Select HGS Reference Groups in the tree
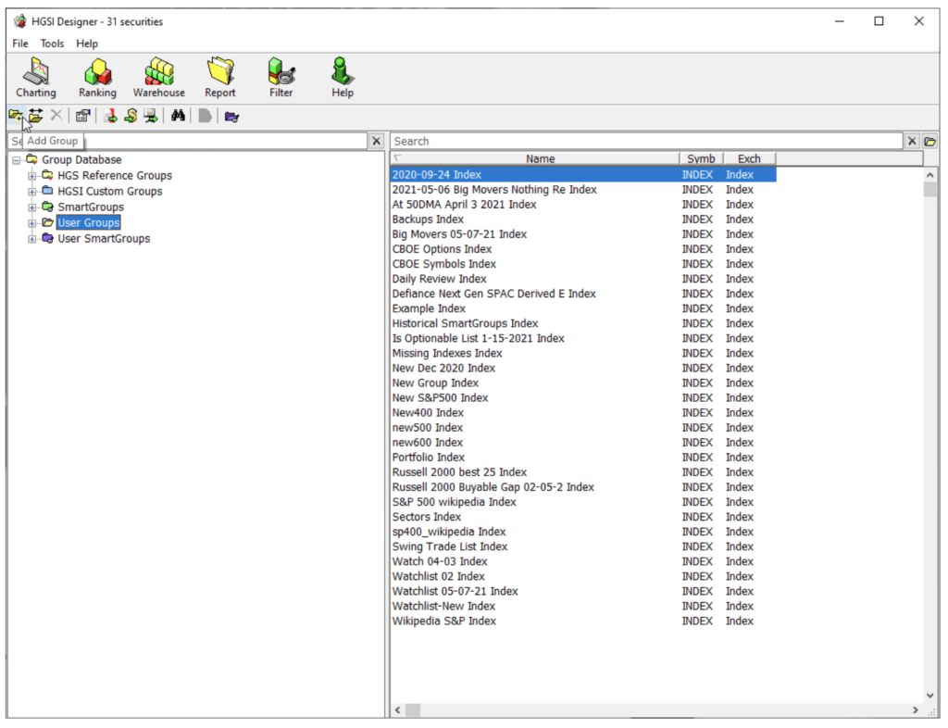The height and width of the screenshot is (728, 948). click(115, 175)
